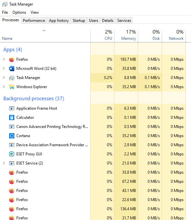Click Firefox icon with 31.7 MB memory
The height and width of the screenshot is (220, 191).
[12, 218]
